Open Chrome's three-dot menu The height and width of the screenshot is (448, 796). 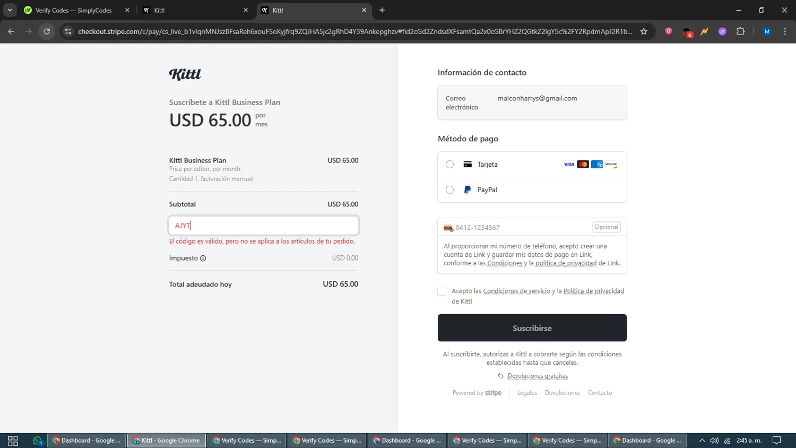click(x=785, y=31)
